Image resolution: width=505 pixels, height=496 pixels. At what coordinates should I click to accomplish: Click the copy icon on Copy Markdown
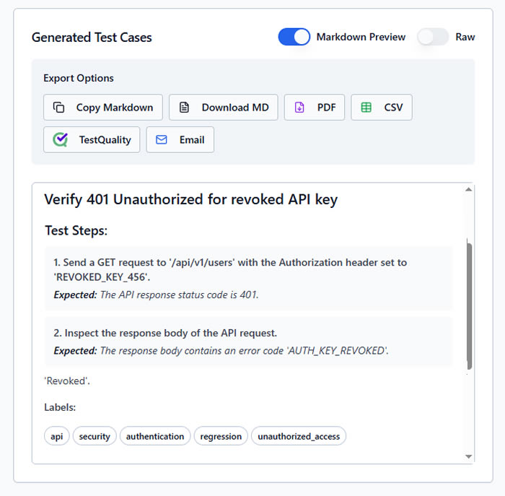pos(59,108)
